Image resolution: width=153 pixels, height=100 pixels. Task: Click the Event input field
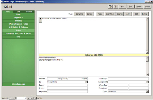tap(67, 85)
